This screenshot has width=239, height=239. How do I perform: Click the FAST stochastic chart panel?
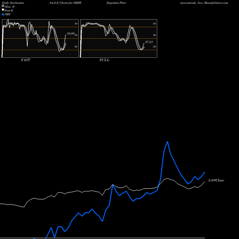tap(40, 38)
